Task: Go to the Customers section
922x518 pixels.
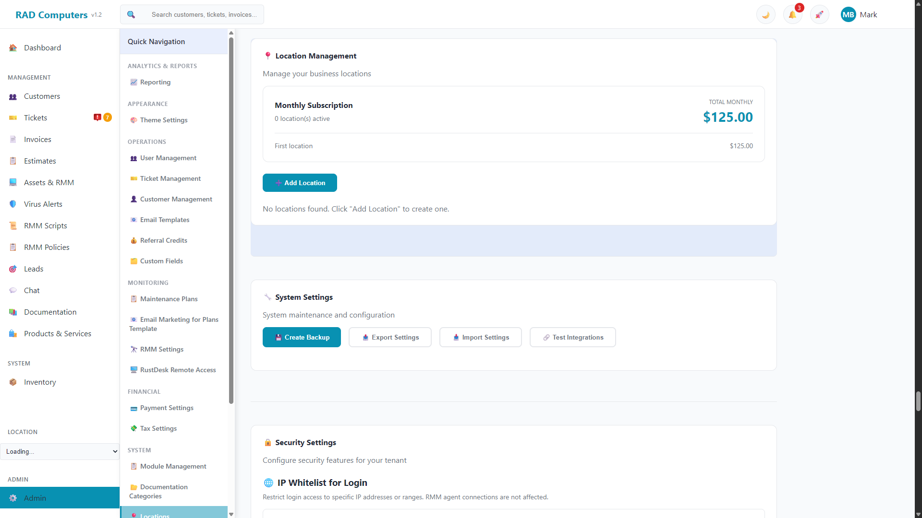Action: 42,96
